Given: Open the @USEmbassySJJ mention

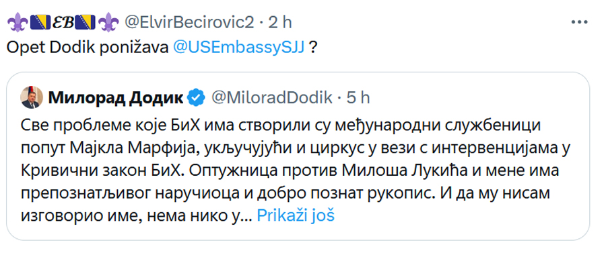Looking at the screenshot, I should 239,48.
